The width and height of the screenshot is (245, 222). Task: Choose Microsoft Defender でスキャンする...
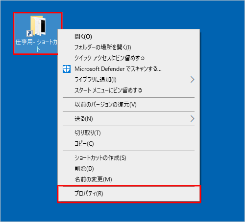point(129,69)
